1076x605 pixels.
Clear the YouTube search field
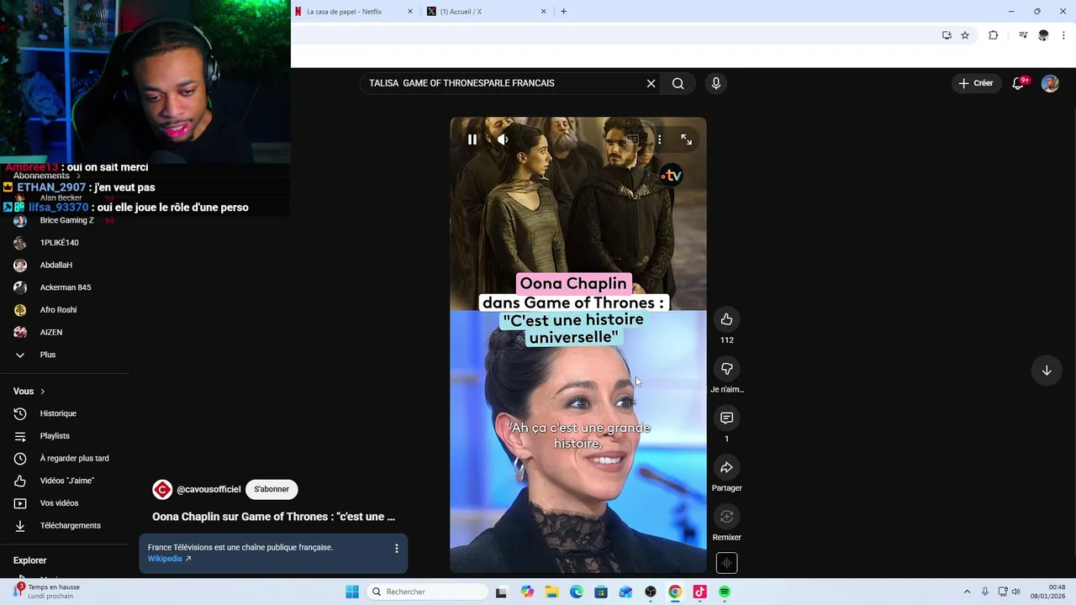(651, 83)
